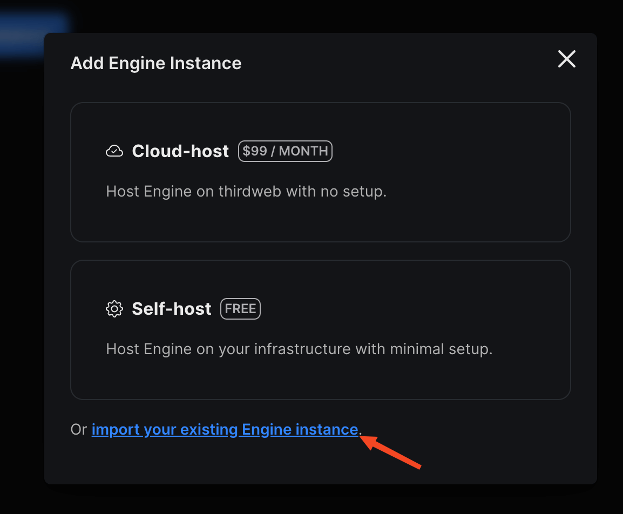This screenshot has height=514, width=623.
Task: Click the cloud icon next to Cloud-host
Action: (114, 151)
